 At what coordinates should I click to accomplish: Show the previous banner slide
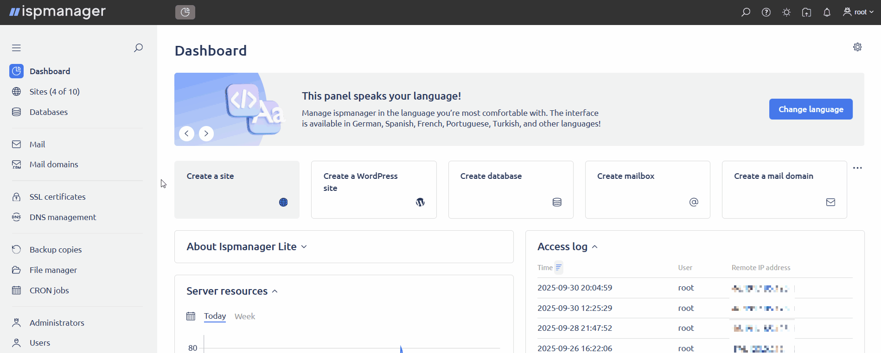tap(186, 133)
